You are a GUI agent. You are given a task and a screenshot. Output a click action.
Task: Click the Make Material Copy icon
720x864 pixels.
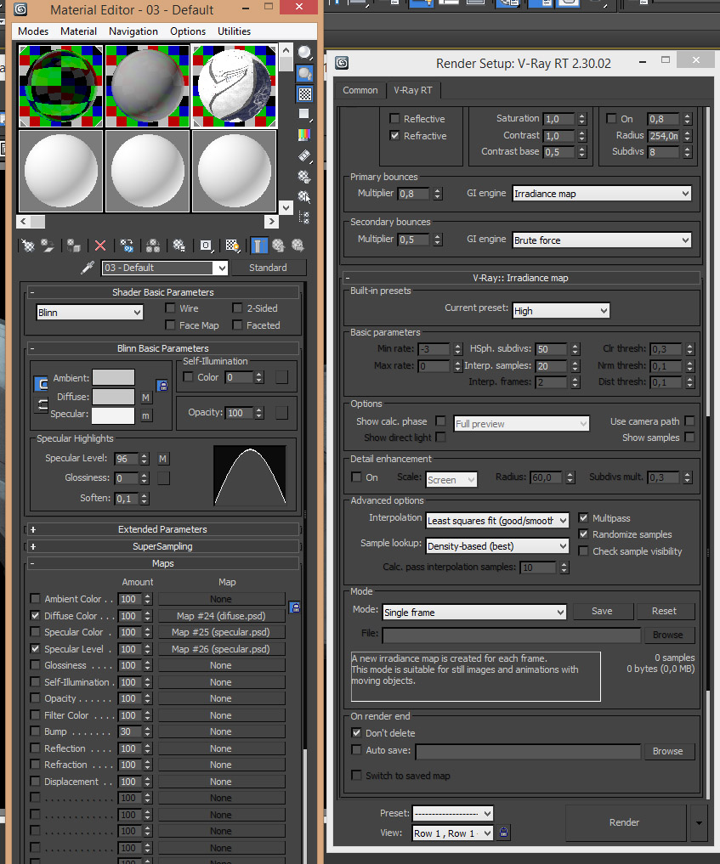[127, 246]
